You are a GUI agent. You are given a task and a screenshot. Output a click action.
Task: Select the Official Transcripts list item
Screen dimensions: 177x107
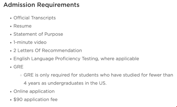coord(35,18)
